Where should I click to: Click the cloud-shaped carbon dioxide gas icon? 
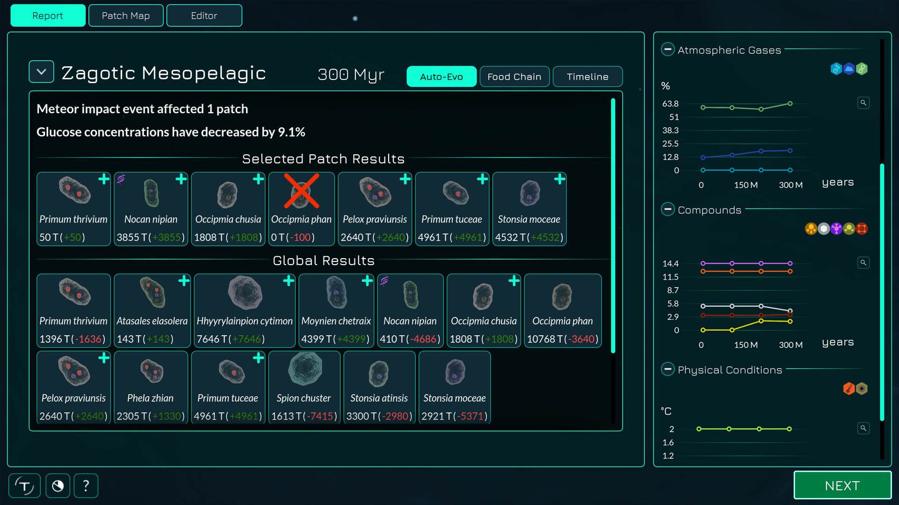click(x=849, y=69)
